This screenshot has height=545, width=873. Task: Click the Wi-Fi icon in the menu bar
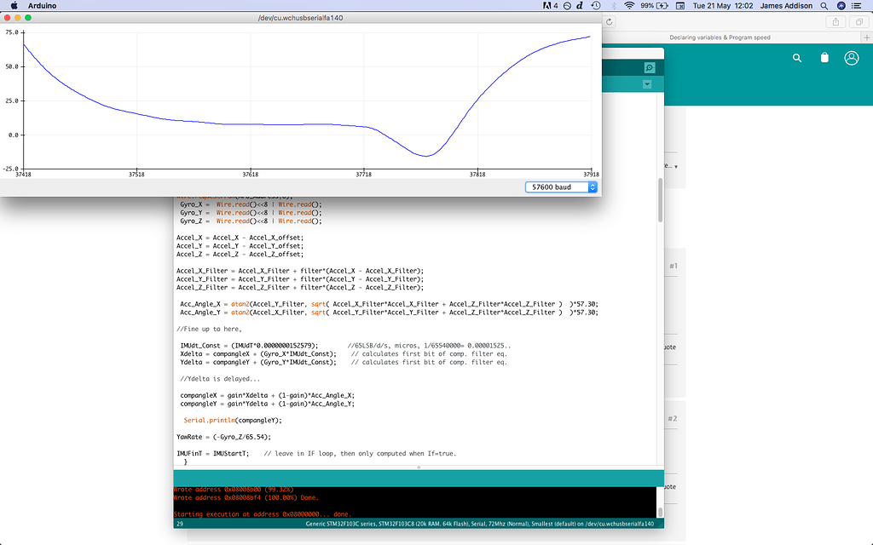click(x=629, y=6)
